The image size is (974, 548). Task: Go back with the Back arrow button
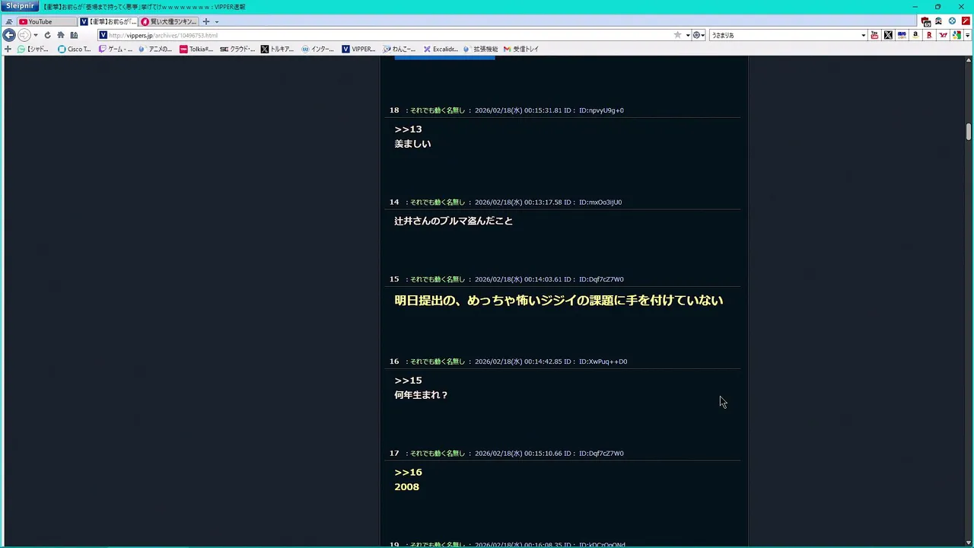(9, 35)
